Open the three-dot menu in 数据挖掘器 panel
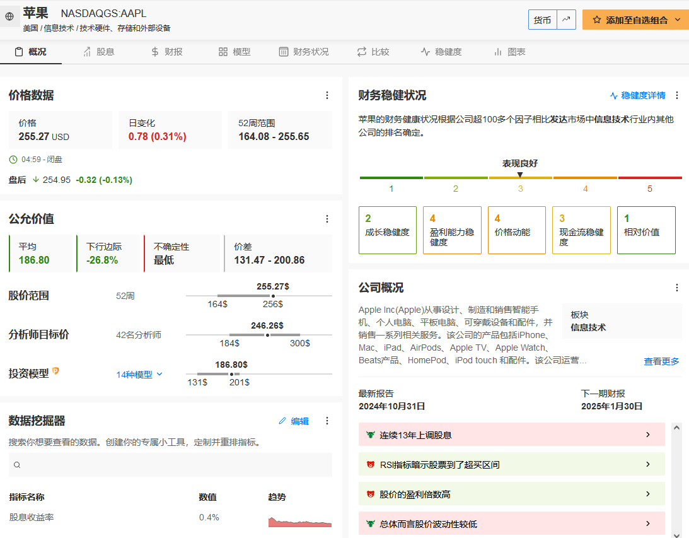The height and width of the screenshot is (538, 689). coord(327,421)
